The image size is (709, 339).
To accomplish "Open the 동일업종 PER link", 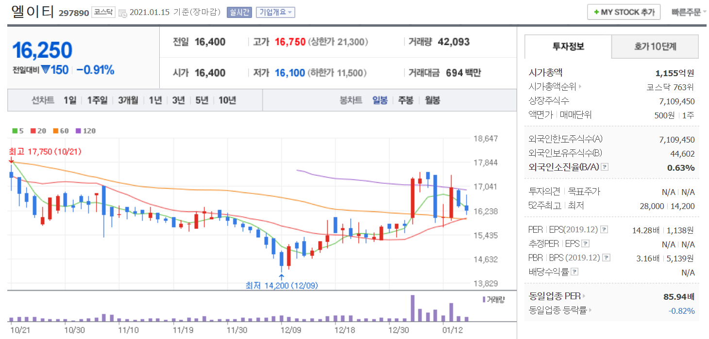I will (x=556, y=296).
